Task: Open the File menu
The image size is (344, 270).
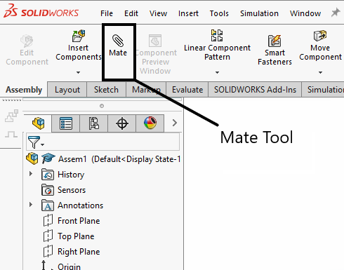Action: 107,13
